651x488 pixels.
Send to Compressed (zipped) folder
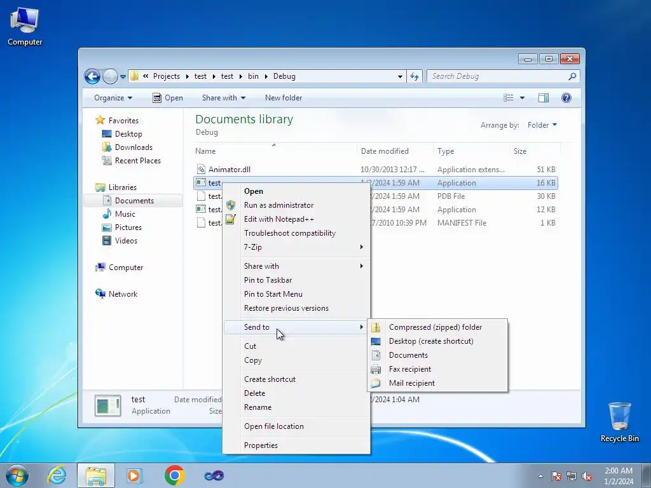[x=437, y=327]
